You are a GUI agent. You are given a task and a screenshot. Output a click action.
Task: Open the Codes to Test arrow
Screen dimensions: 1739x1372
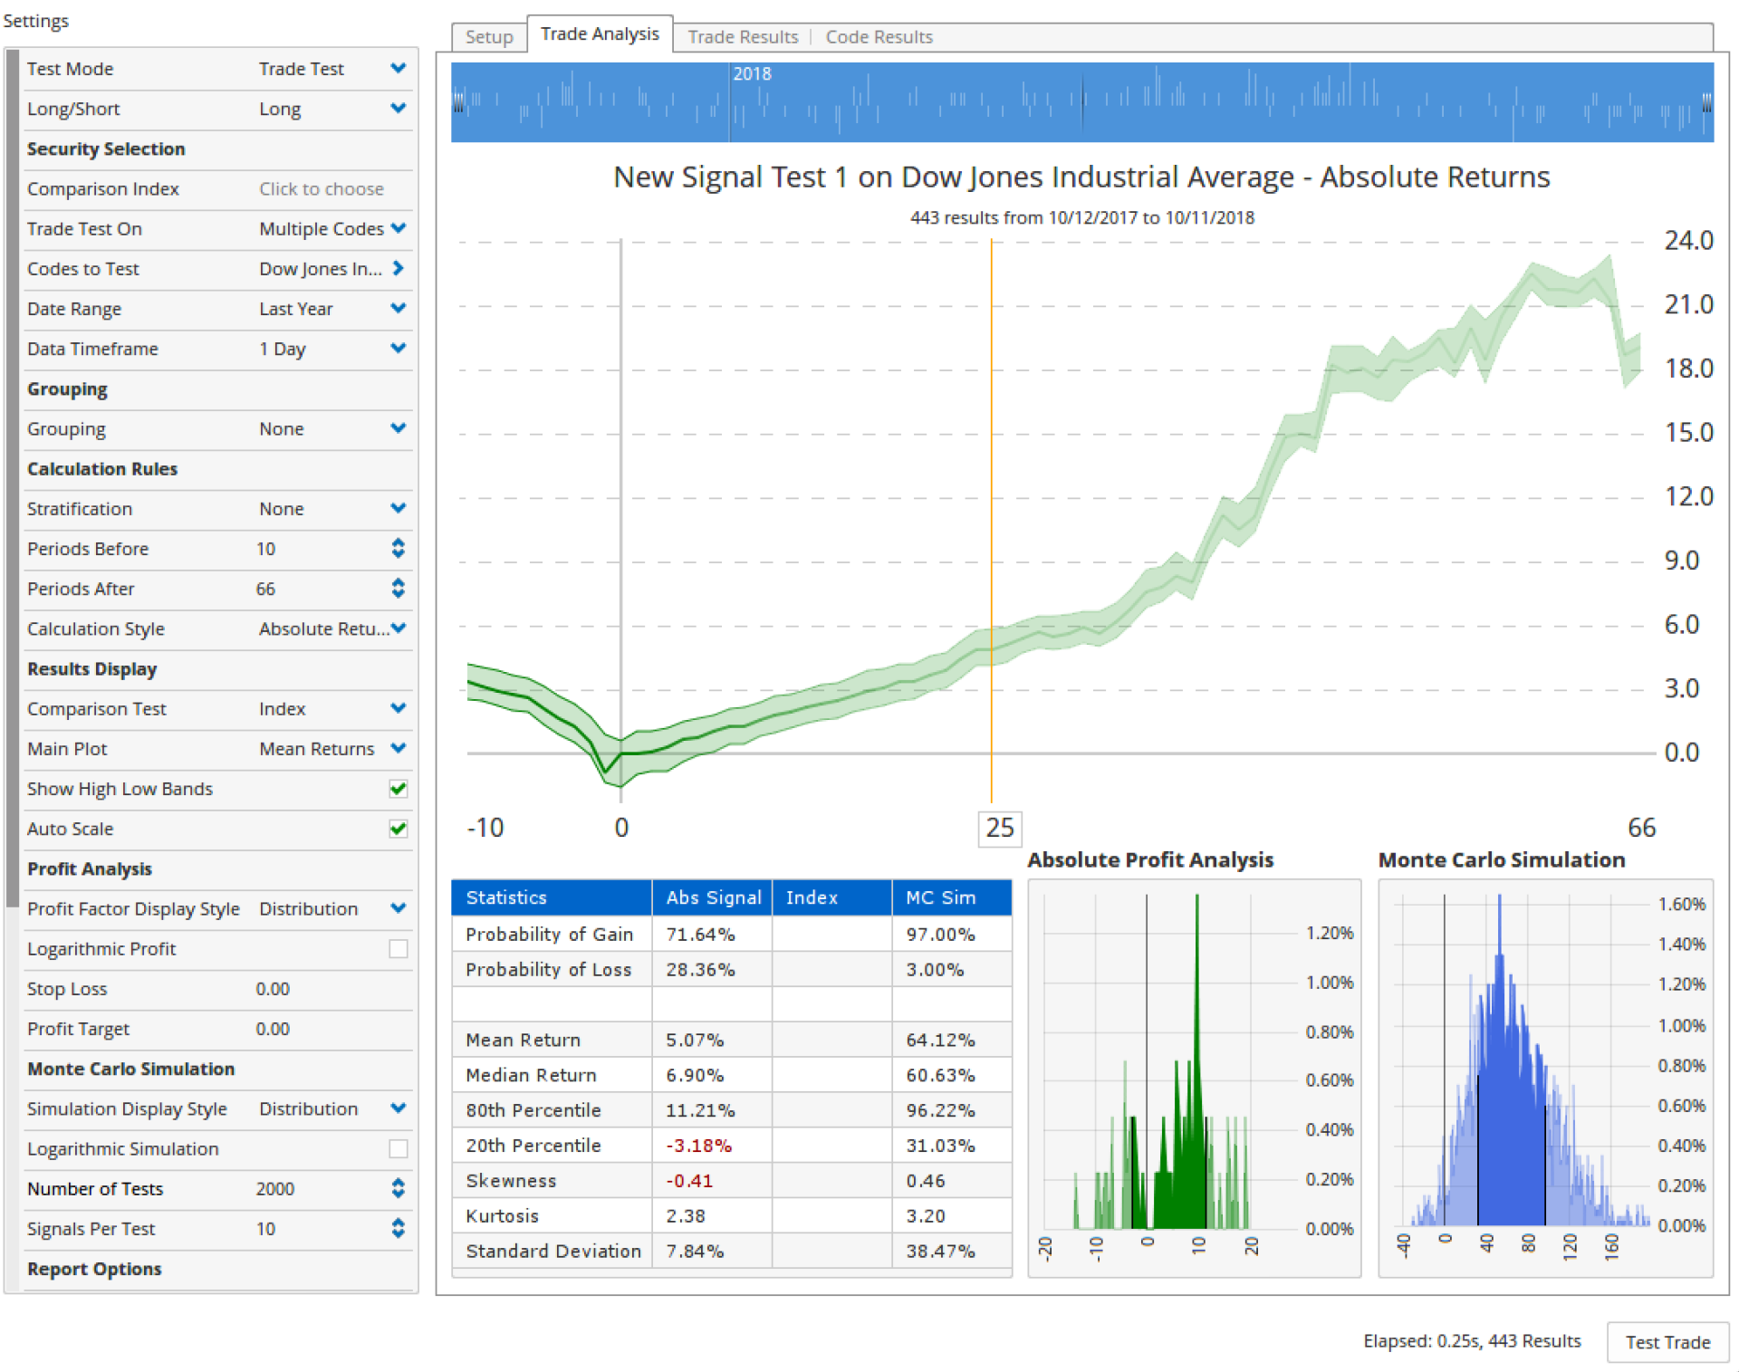[398, 268]
